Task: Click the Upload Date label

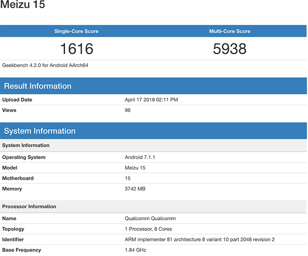Action: point(17,100)
